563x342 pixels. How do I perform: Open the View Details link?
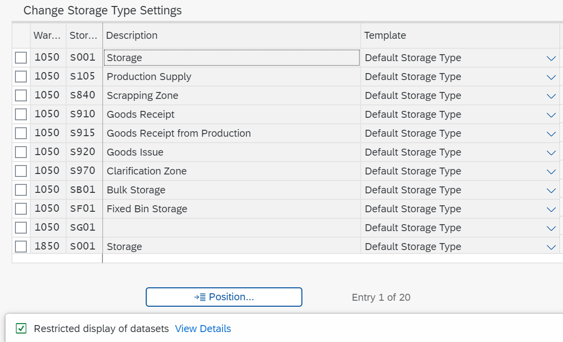click(x=203, y=329)
